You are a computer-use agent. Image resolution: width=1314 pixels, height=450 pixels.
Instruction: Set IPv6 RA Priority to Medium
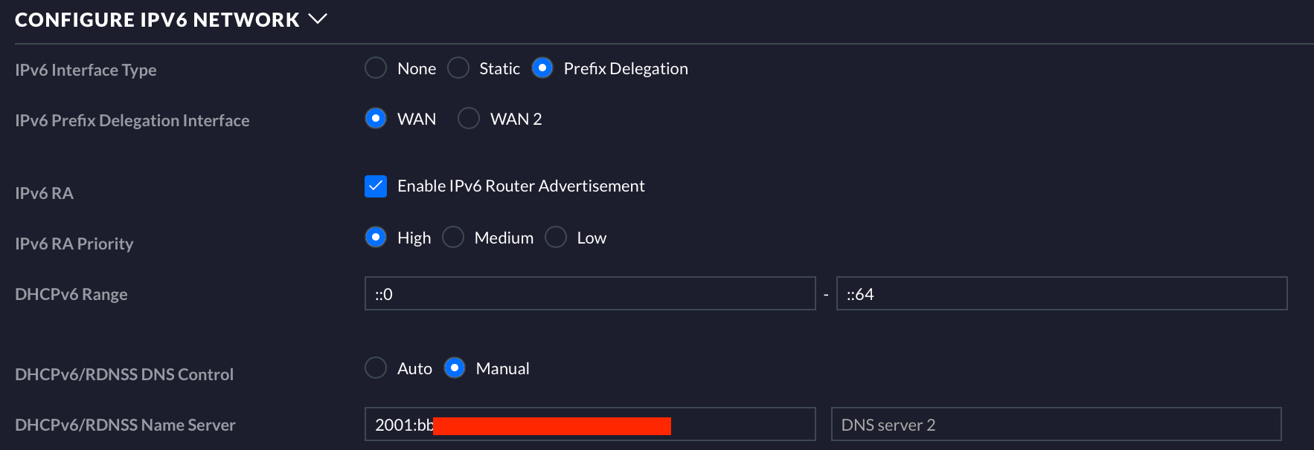click(453, 238)
